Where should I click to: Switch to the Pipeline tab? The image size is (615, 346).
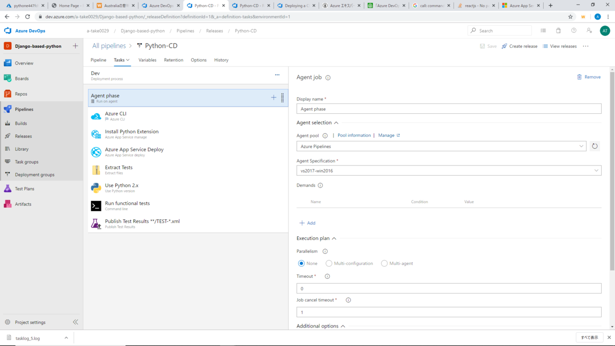[98, 60]
